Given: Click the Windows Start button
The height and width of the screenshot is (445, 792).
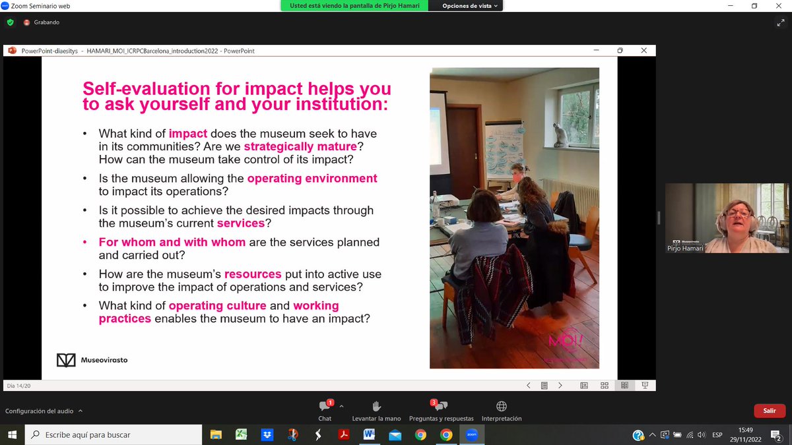Looking at the screenshot, I should click(x=12, y=434).
